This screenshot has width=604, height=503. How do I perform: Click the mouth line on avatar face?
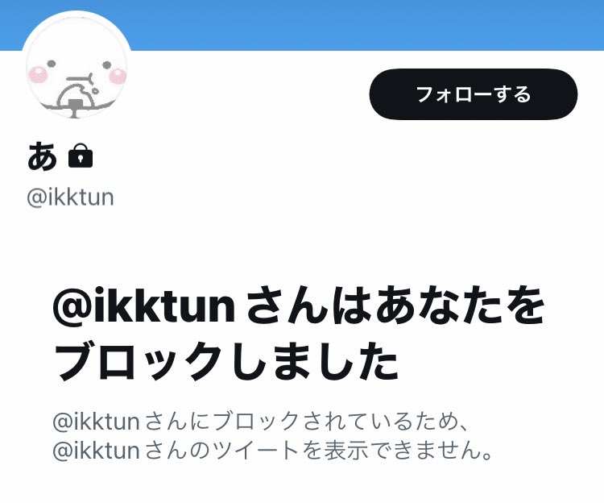click(80, 78)
